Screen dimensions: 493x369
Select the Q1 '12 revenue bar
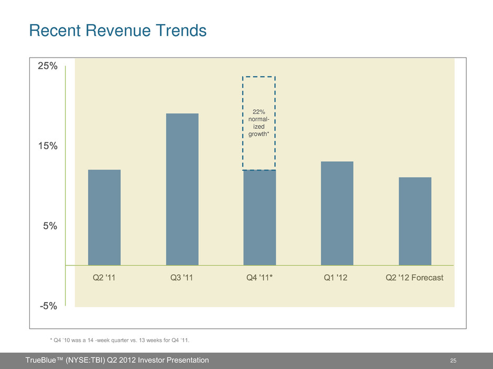[x=337, y=213]
